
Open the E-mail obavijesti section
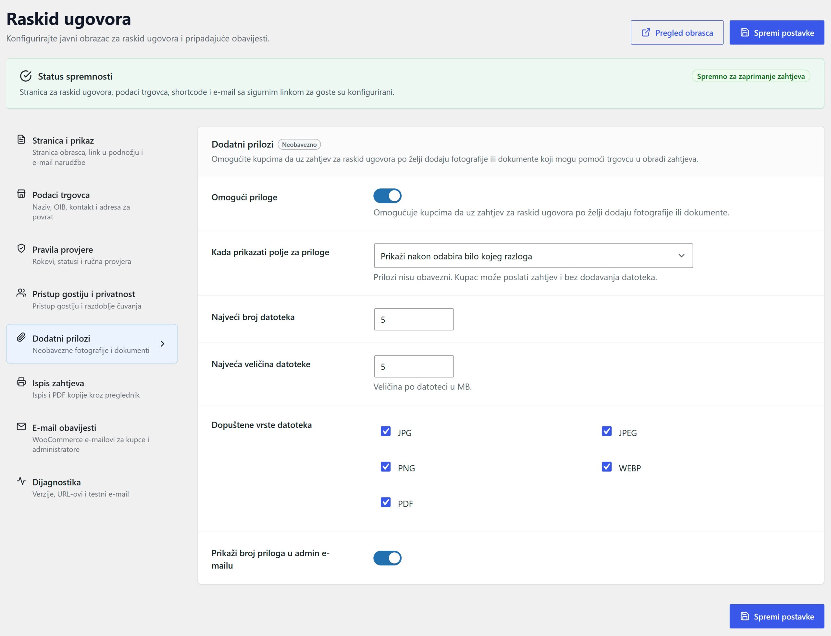(x=92, y=438)
